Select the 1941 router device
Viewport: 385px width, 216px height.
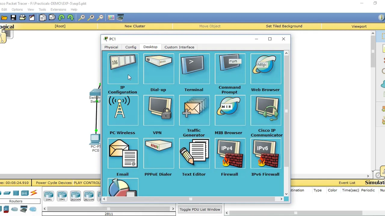62,196
